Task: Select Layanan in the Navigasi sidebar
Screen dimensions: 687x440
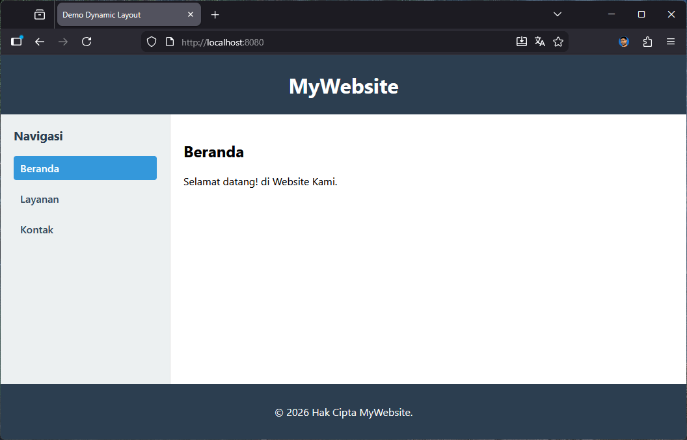Action: click(x=39, y=199)
